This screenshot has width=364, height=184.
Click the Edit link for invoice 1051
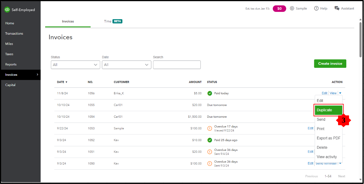click(x=310, y=151)
